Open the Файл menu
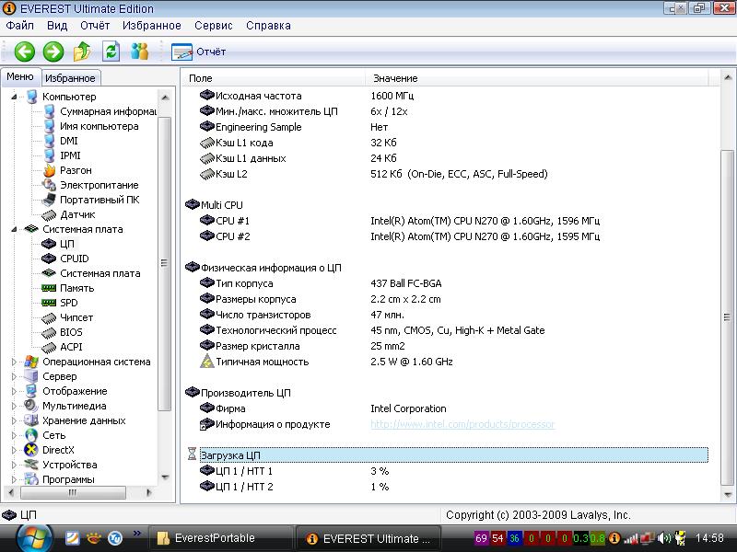737x552 pixels. coord(19,26)
